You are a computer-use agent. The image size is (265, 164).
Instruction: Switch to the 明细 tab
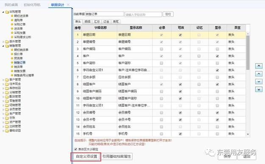(x=87, y=22)
